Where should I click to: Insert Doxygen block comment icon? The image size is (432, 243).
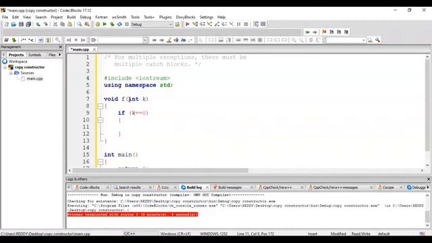coord(24,40)
